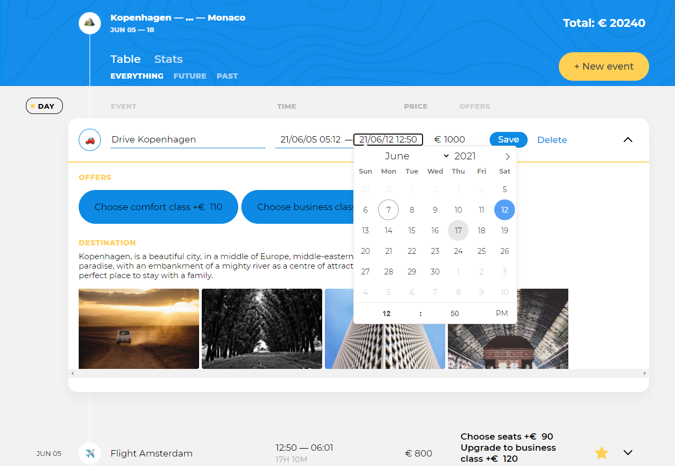Screen dimensions: 675x466
Task: Choose business class offer
Action: pos(297,207)
